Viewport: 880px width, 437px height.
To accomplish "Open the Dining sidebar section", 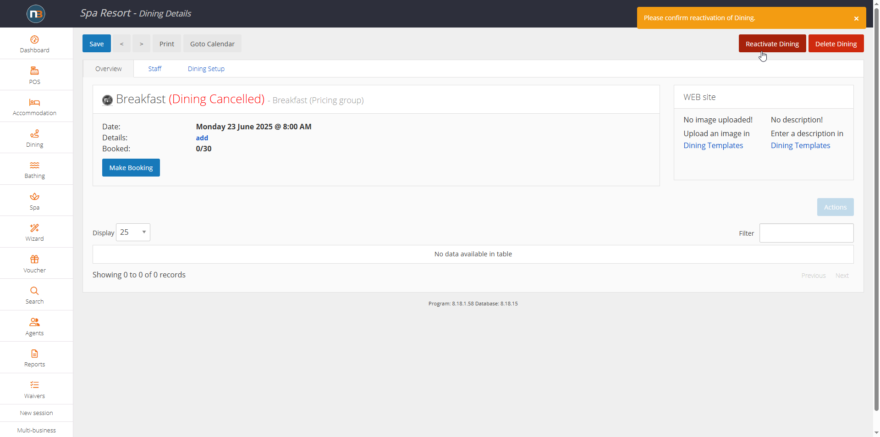I will 34,138.
